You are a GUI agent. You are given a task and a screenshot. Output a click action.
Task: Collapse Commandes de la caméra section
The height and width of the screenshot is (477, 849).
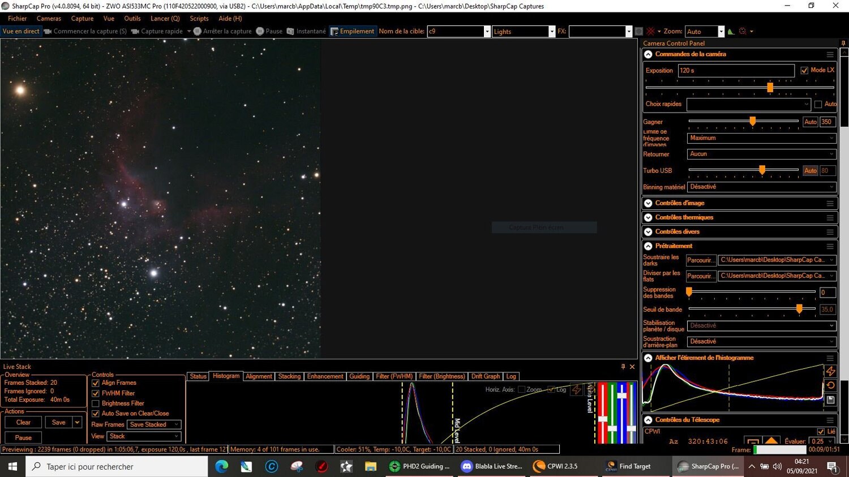(x=649, y=54)
